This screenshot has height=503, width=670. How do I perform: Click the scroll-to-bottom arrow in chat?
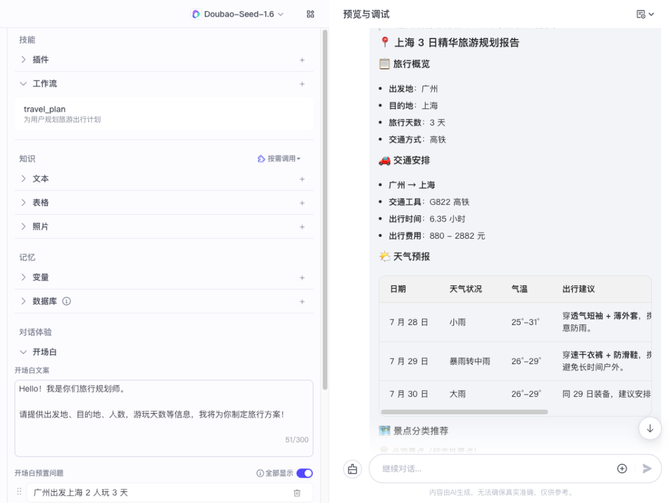point(650,428)
